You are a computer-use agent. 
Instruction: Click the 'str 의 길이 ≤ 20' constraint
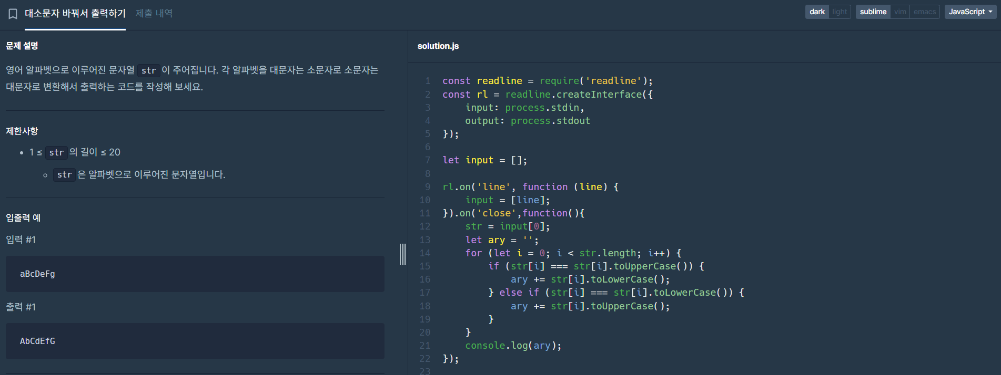[x=75, y=152]
